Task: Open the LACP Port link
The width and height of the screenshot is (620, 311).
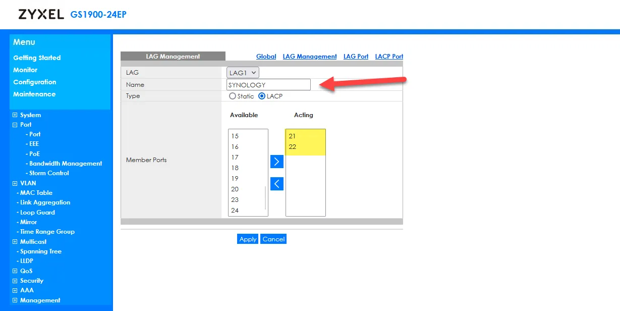Action: click(389, 57)
